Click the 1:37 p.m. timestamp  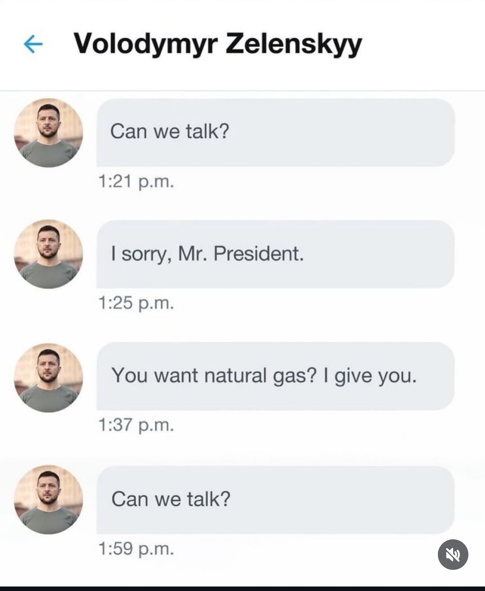(x=136, y=425)
